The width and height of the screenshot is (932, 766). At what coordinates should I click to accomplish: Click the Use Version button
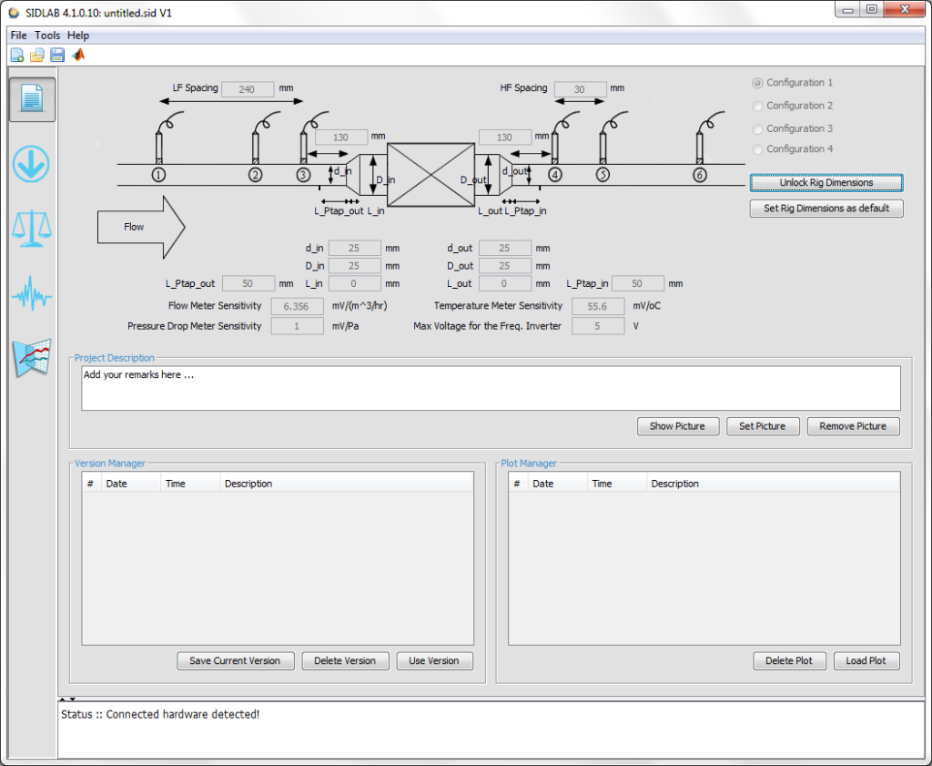click(x=434, y=660)
